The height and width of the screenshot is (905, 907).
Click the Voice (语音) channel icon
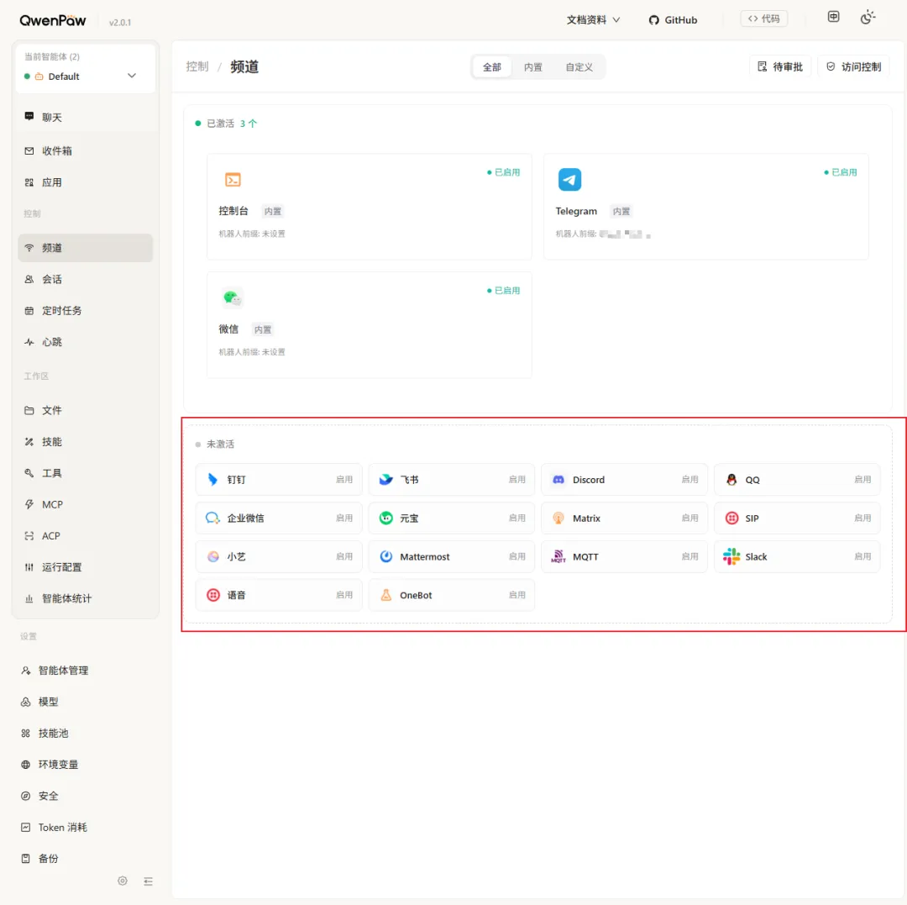point(212,595)
